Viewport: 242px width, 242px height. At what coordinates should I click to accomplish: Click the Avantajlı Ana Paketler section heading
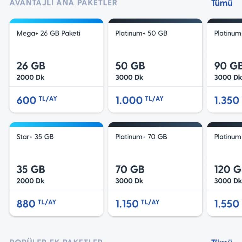coord(63,3)
